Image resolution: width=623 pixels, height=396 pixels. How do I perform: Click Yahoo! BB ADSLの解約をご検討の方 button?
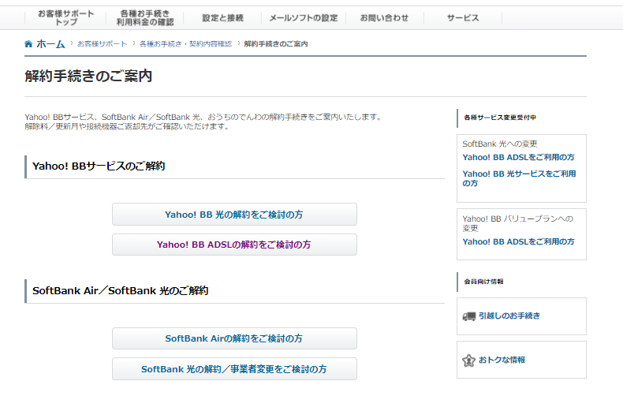pos(234,245)
